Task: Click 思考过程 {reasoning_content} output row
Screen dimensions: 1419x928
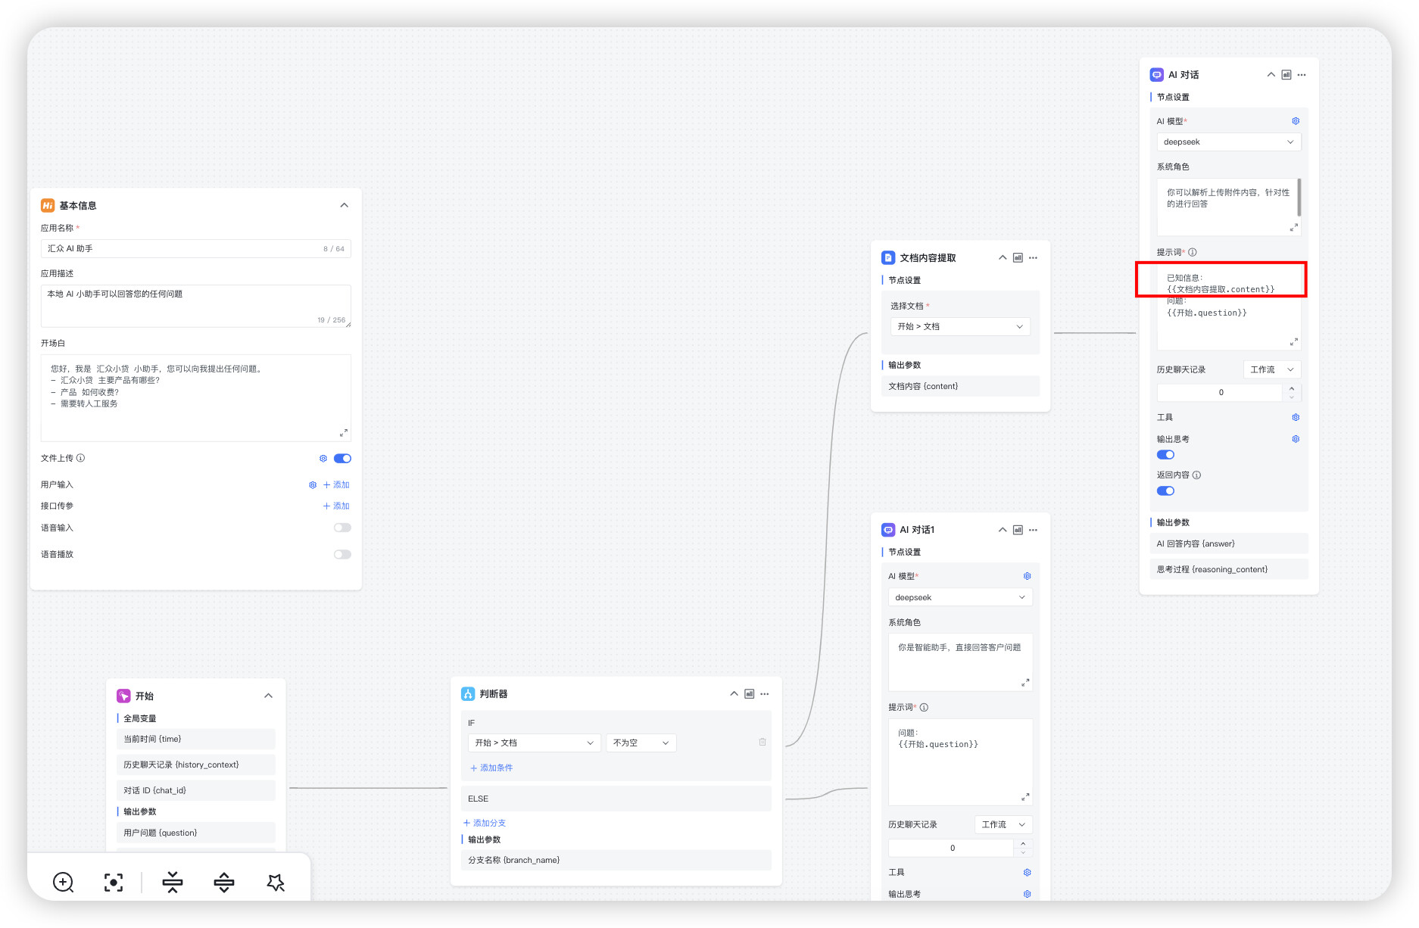Action: coord(1229,569)
